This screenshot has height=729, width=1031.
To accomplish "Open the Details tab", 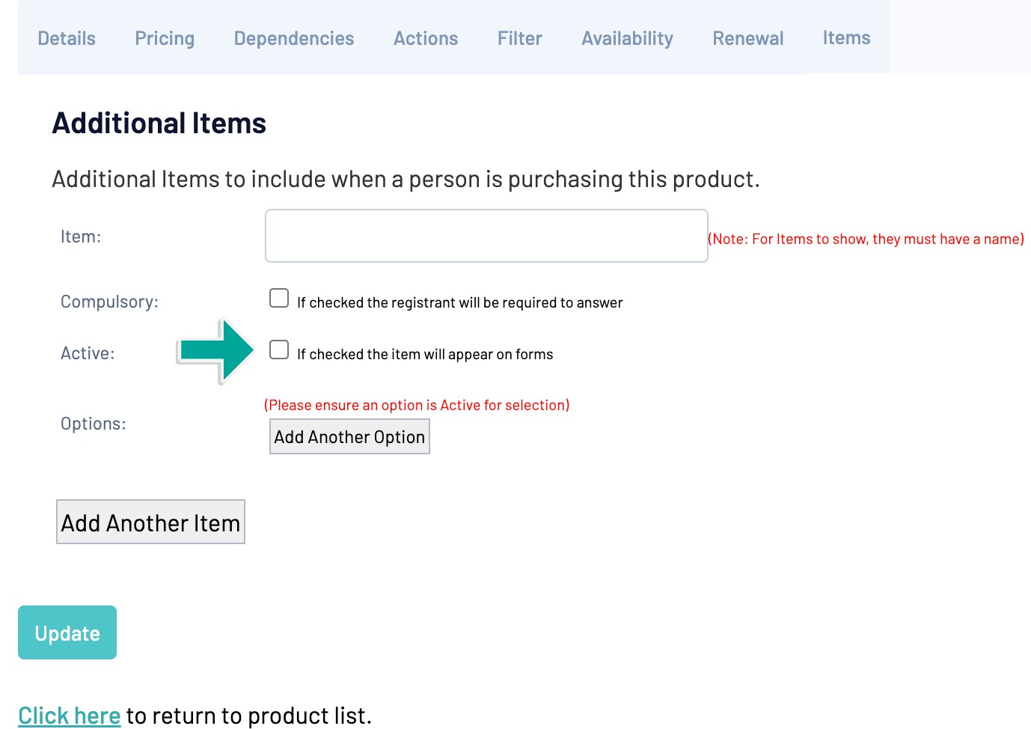I will coord(67,38).
